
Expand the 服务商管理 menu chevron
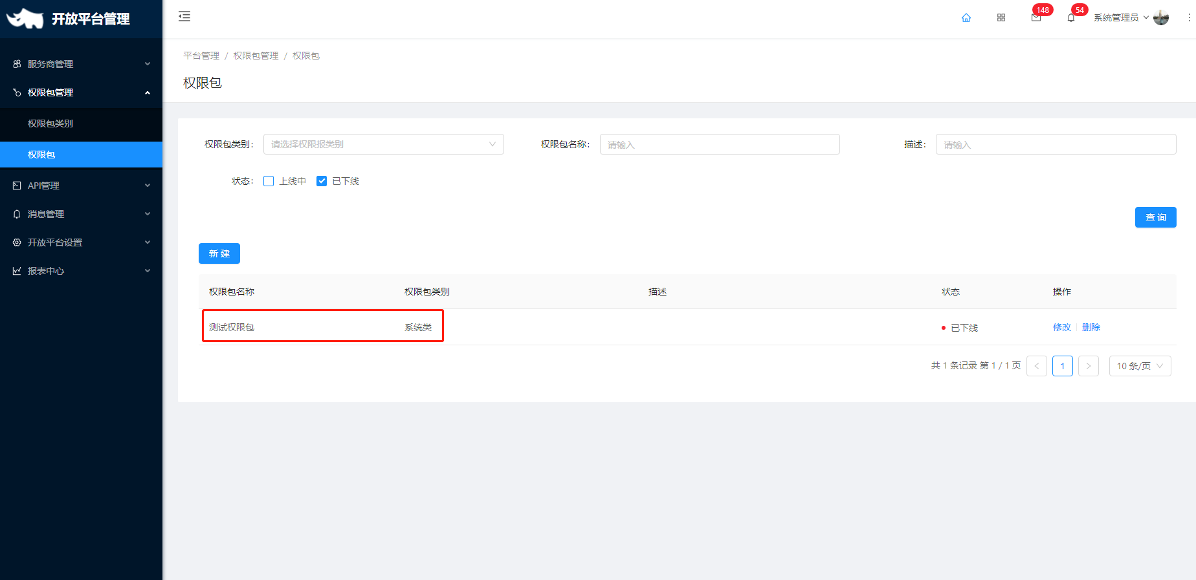[148, 64]
